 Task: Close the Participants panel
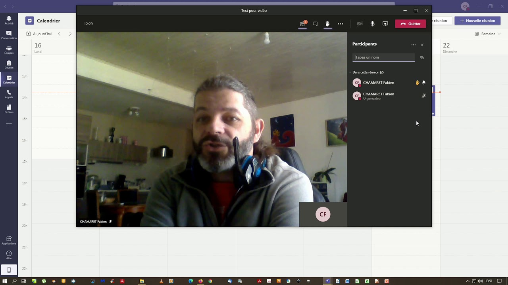coord(422,45)
